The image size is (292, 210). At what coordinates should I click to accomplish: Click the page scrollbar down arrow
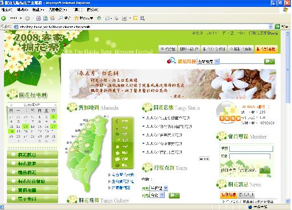click(287, 200)
